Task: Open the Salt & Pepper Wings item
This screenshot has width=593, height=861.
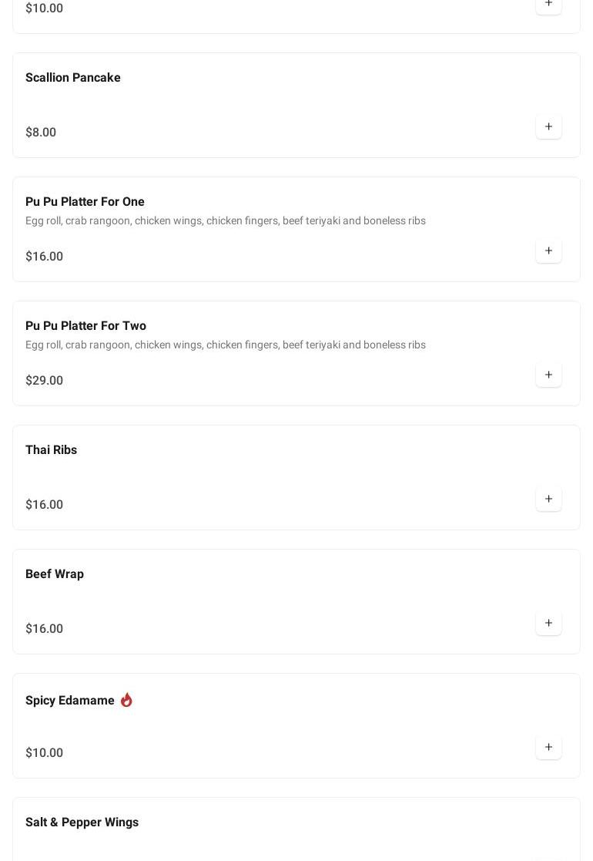Action: pyautogui.click(x=82, y=822)
